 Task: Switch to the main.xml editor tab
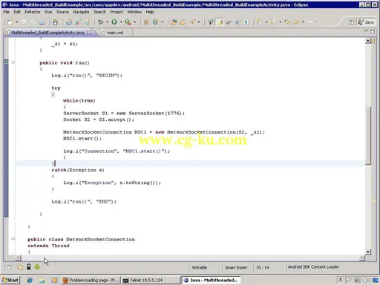[x=115, y=33]
